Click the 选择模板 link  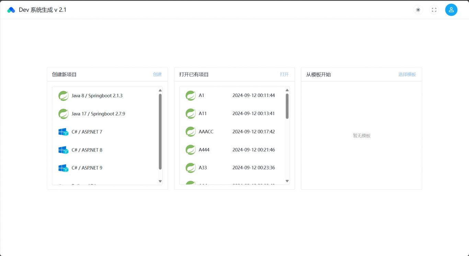tap(407, 74)
